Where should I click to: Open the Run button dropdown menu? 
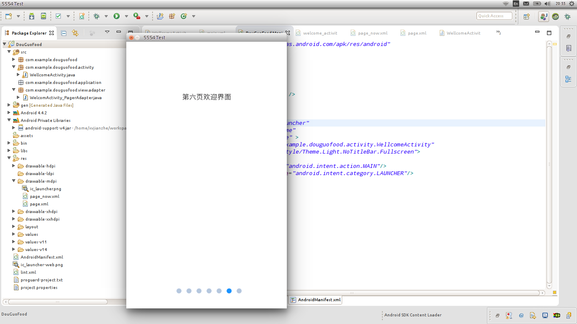(126, 16)
